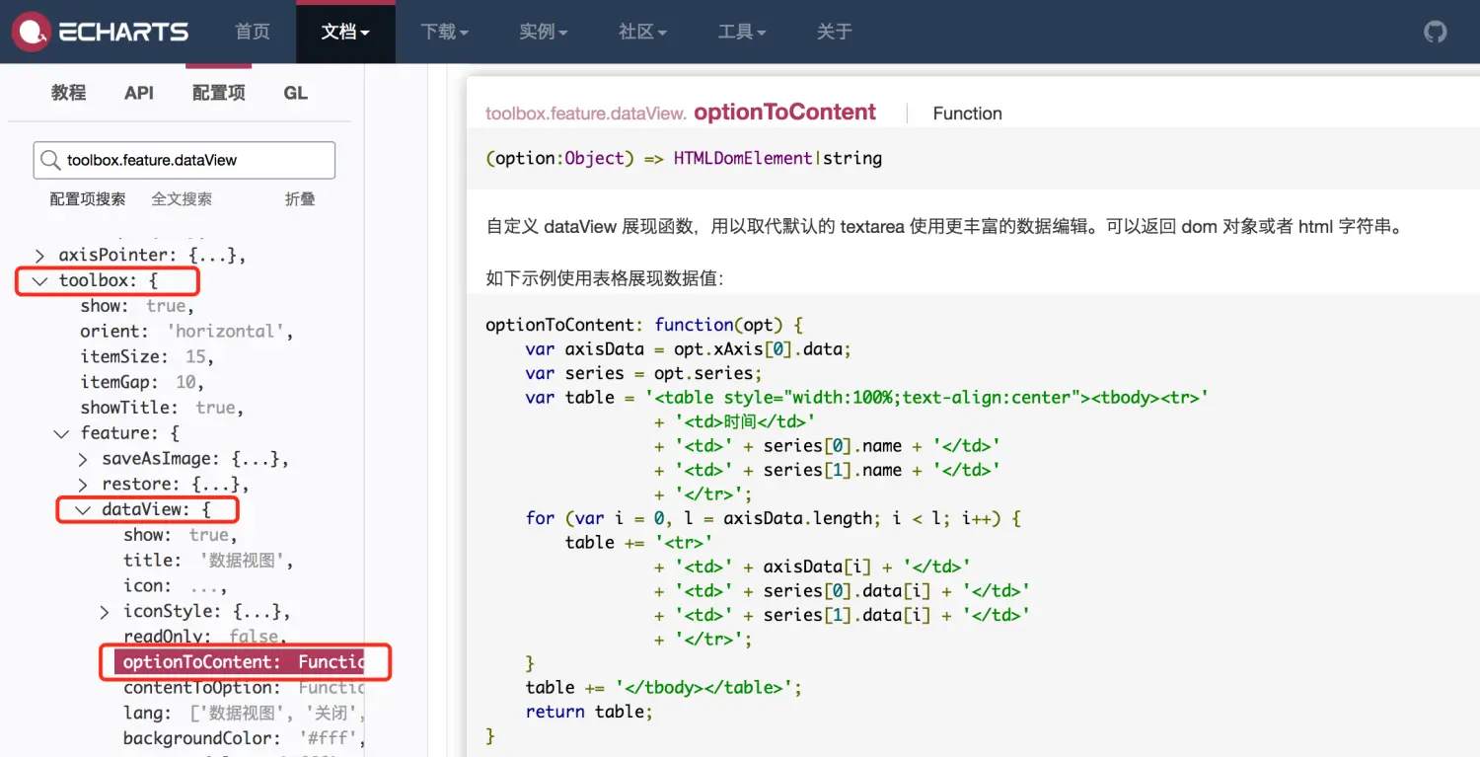
Task: Collapse the toolbox tree node
Action: 39,281
